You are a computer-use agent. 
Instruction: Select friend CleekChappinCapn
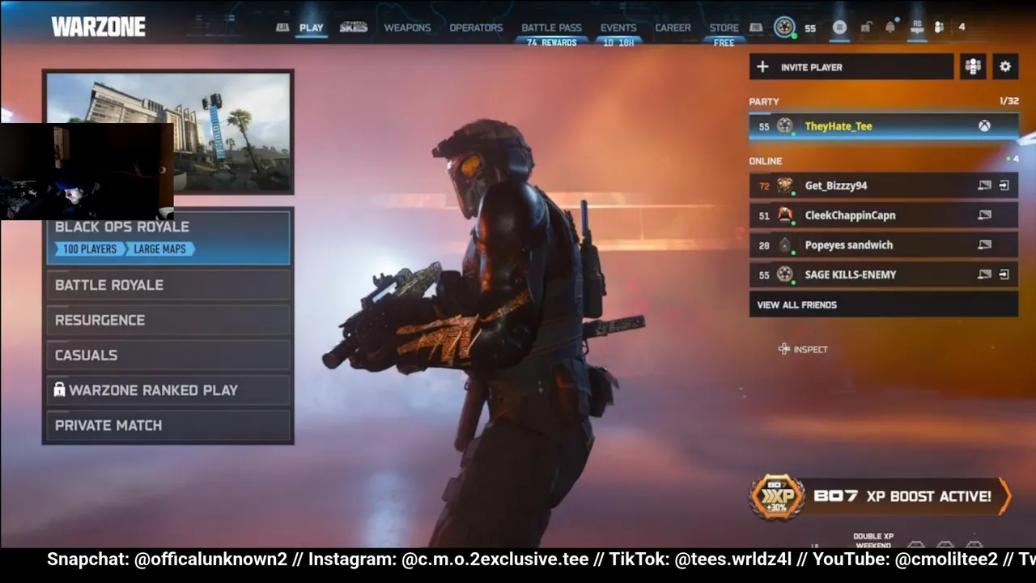(883, 215)
